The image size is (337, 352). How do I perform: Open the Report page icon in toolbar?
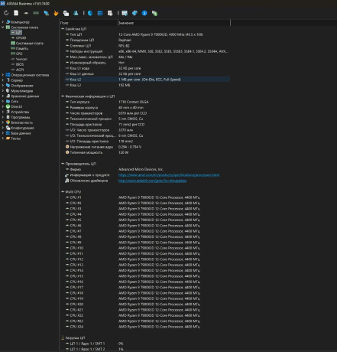pos(16,13)
